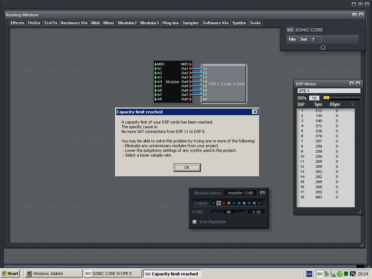Open the Hardware IOs dropdown menu
372x279 pixels.
(x=74, y=23)
